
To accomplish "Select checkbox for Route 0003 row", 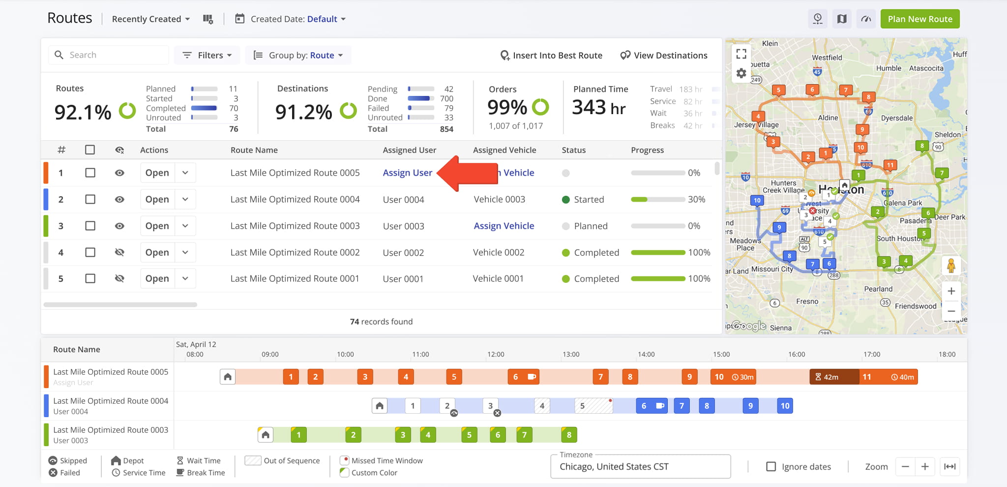I will [x=90, y=226].
